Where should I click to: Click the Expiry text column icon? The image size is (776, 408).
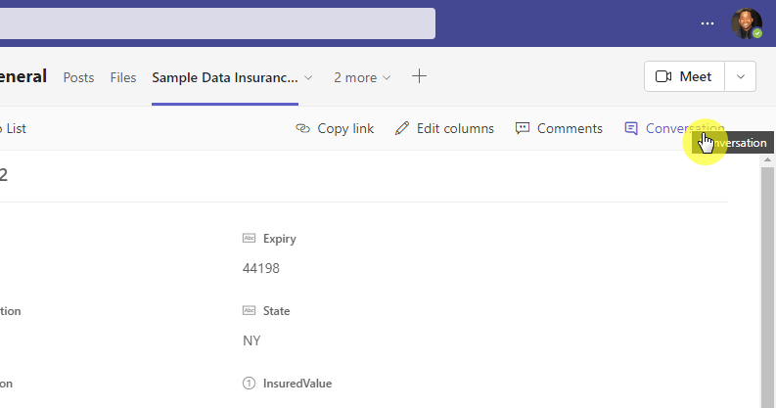pos(249,239)
